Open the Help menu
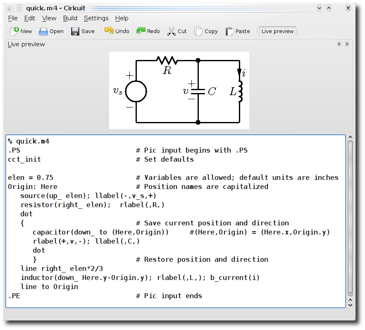 [122, 18]
